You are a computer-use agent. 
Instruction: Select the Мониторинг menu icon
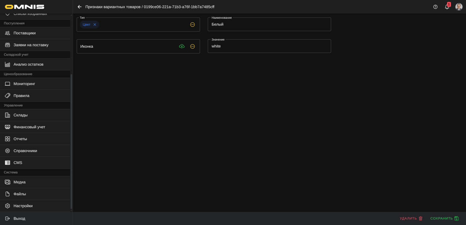pyautogui.click(x=7, y=84)
